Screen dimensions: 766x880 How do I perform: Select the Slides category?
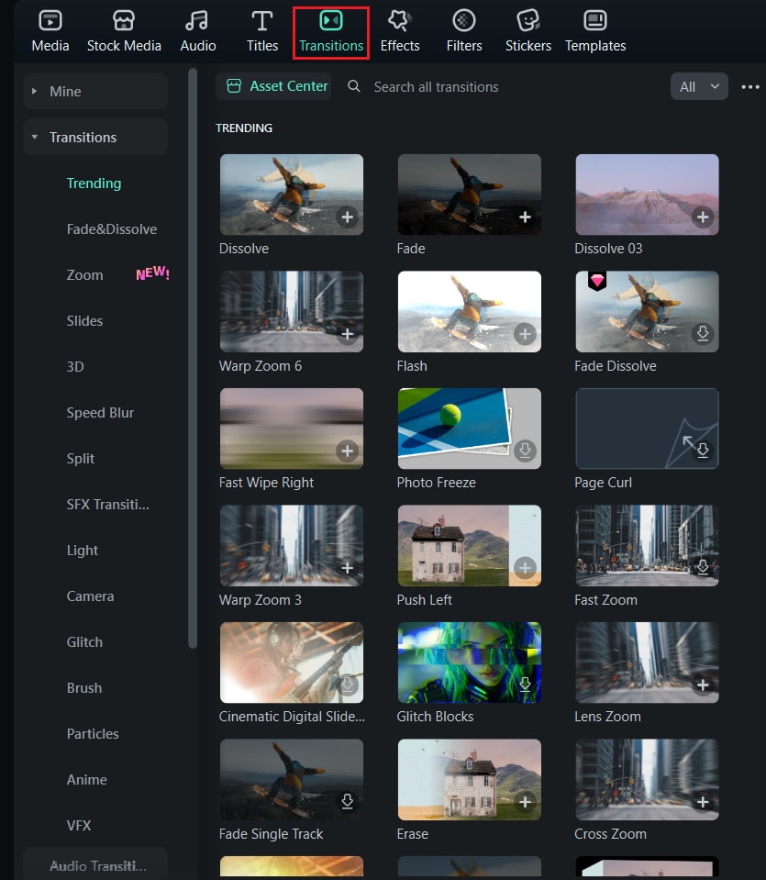(84, 321)
